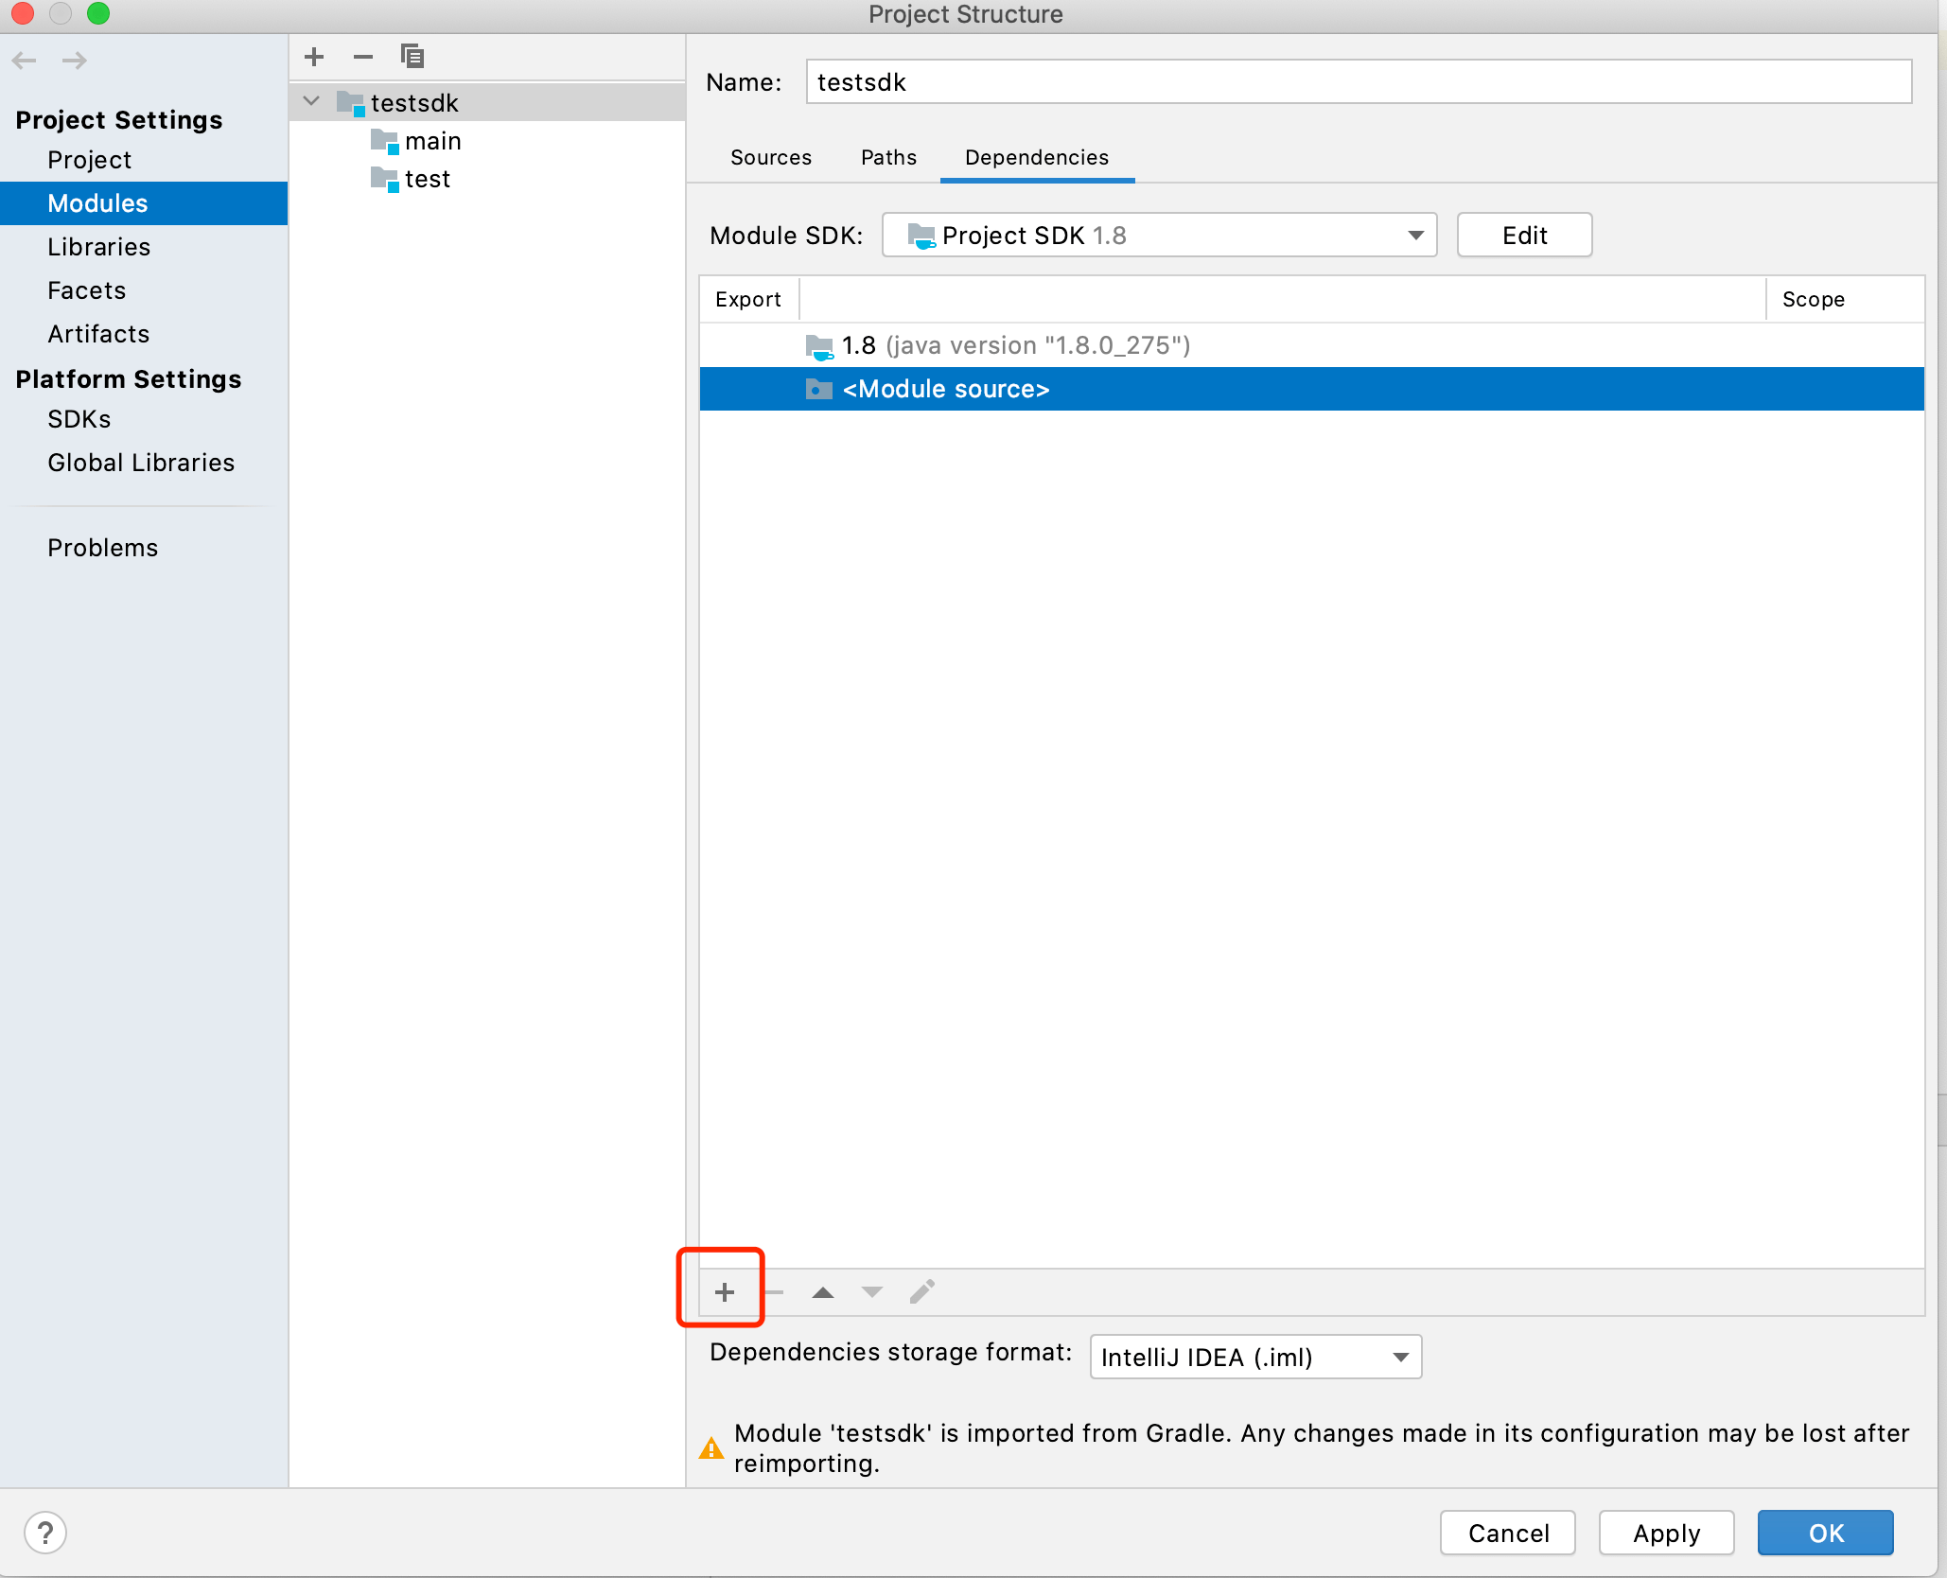Select the main module in tree
Screen dimensions: 1947x1578
[432, 141]
